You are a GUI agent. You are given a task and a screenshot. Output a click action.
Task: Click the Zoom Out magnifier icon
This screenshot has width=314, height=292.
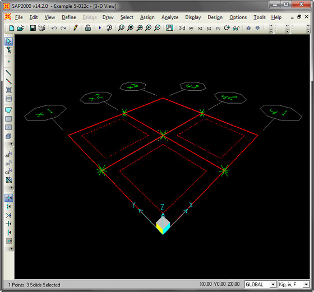click(158, 28)
